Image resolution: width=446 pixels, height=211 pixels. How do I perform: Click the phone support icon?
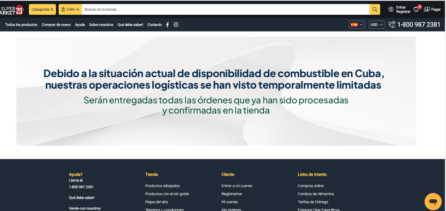(392, 25)
